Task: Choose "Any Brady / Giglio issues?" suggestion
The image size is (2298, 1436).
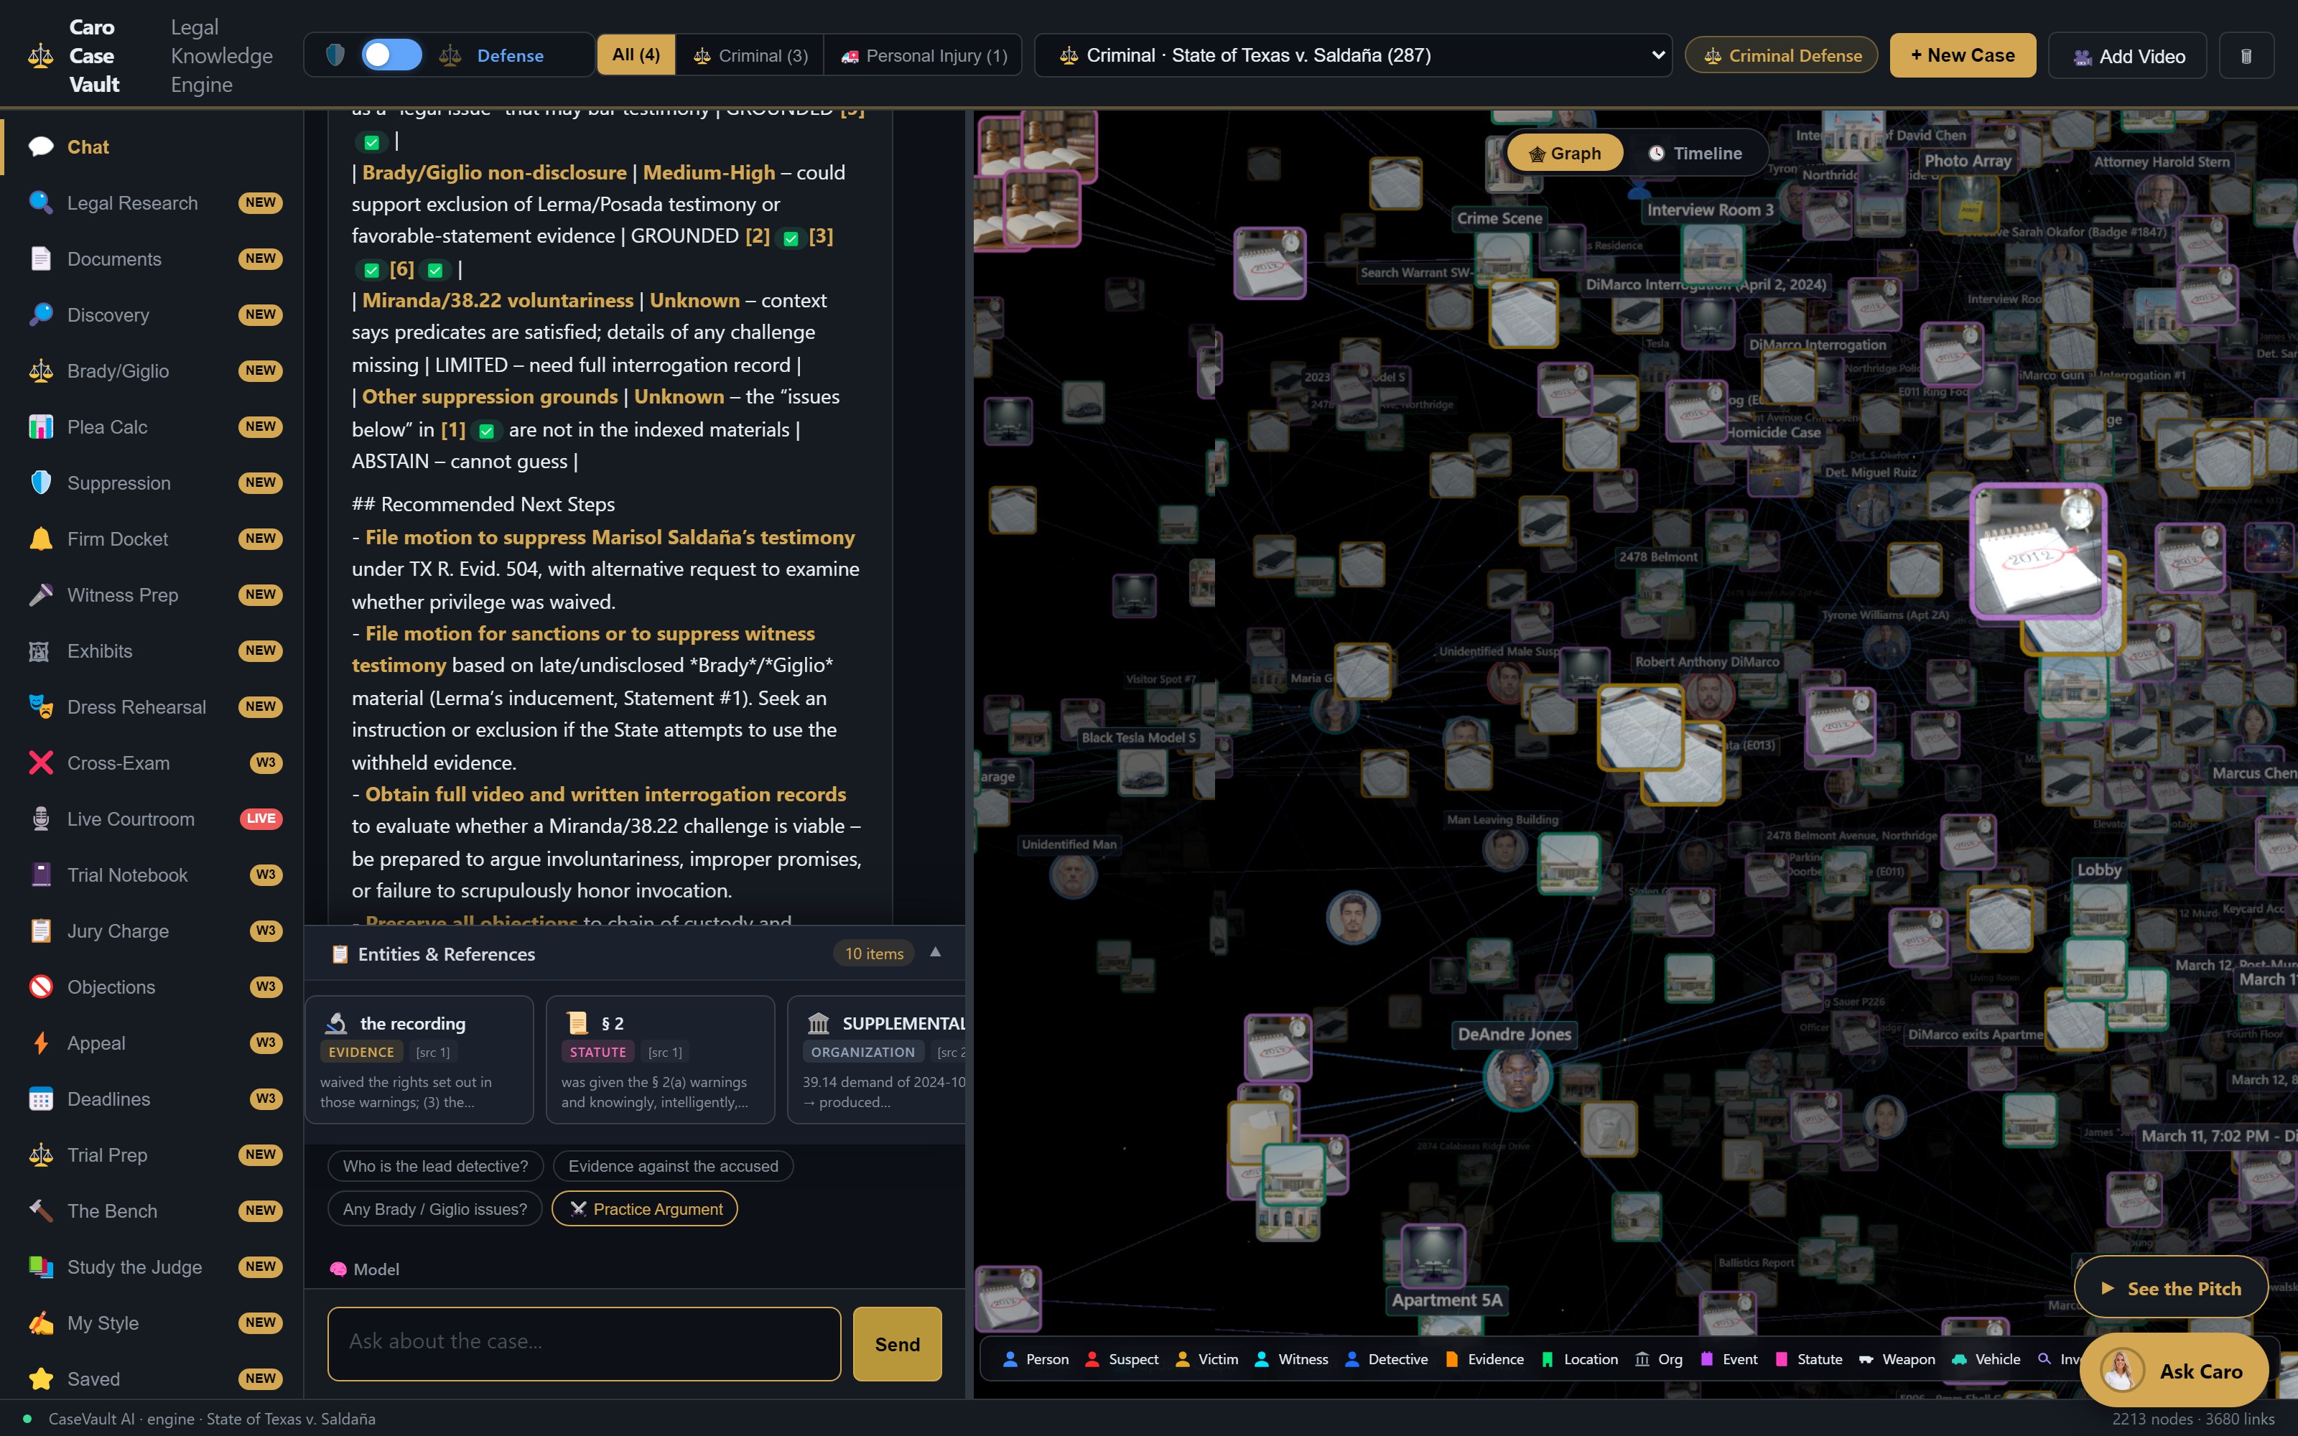Action: click(x=435, y=1208)
